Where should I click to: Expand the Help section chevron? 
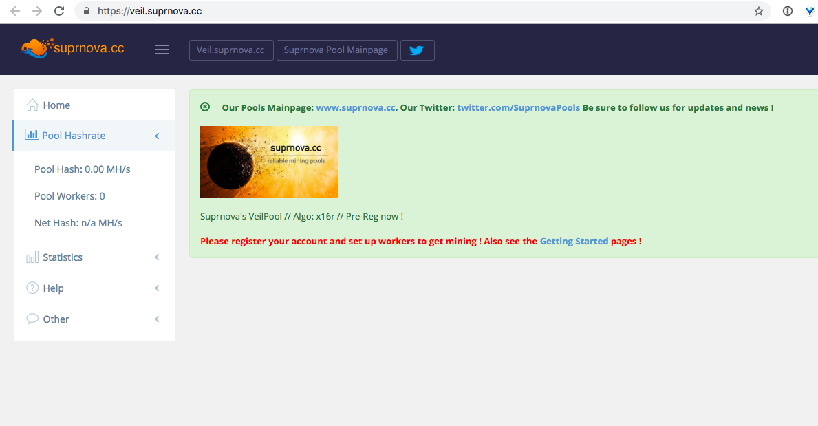[157, 288]
